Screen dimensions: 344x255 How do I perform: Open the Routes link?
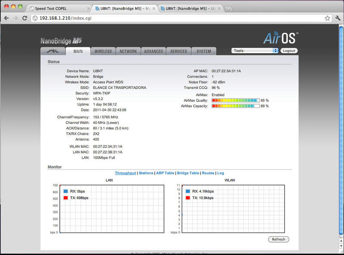(x=208, y=173)
